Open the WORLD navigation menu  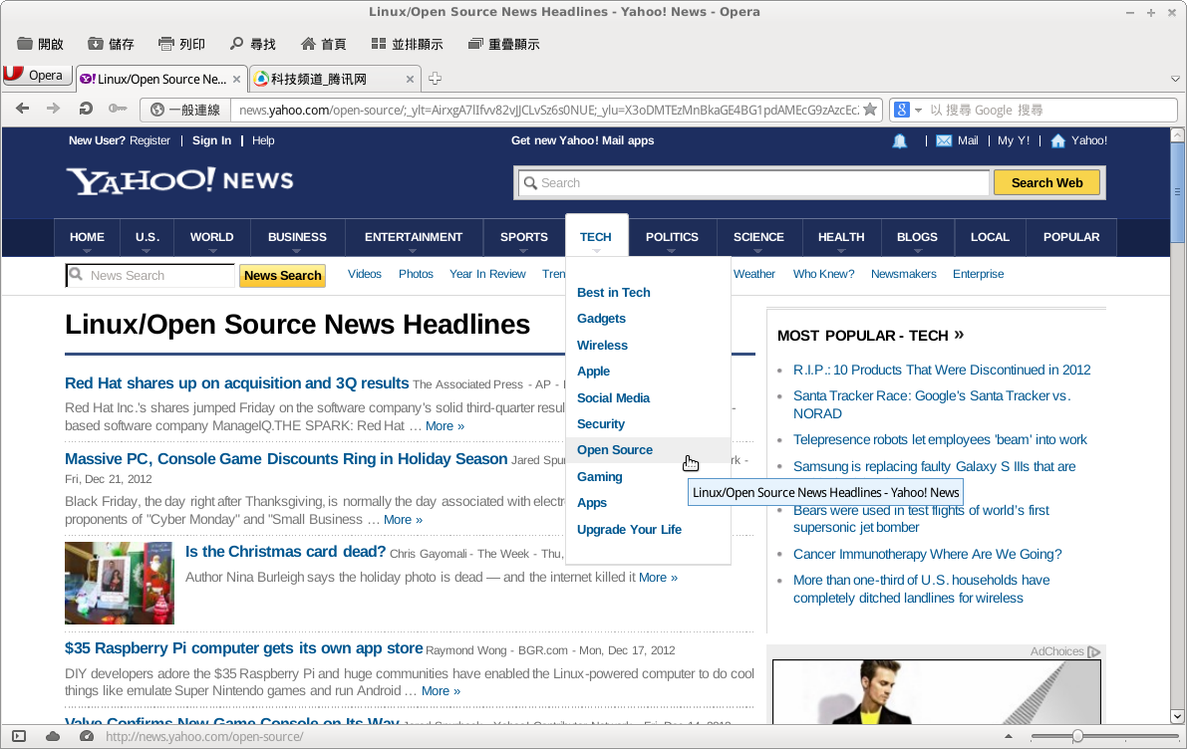(212, 238)
